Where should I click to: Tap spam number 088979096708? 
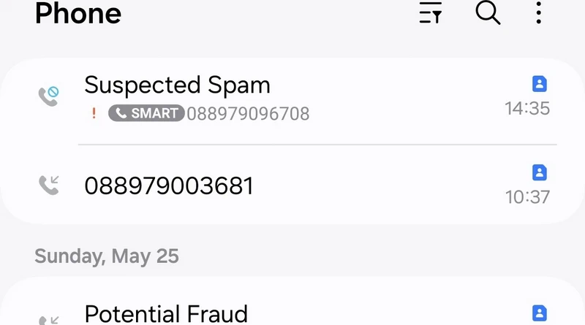248,114
